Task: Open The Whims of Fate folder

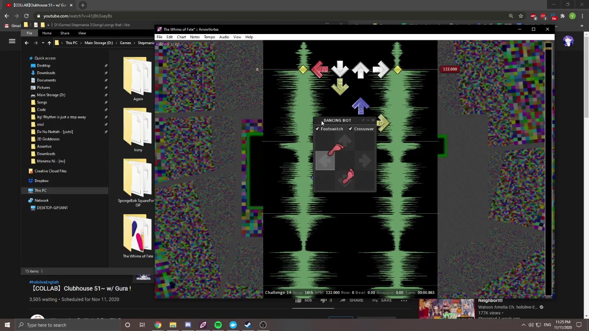Action: (138, 236)
